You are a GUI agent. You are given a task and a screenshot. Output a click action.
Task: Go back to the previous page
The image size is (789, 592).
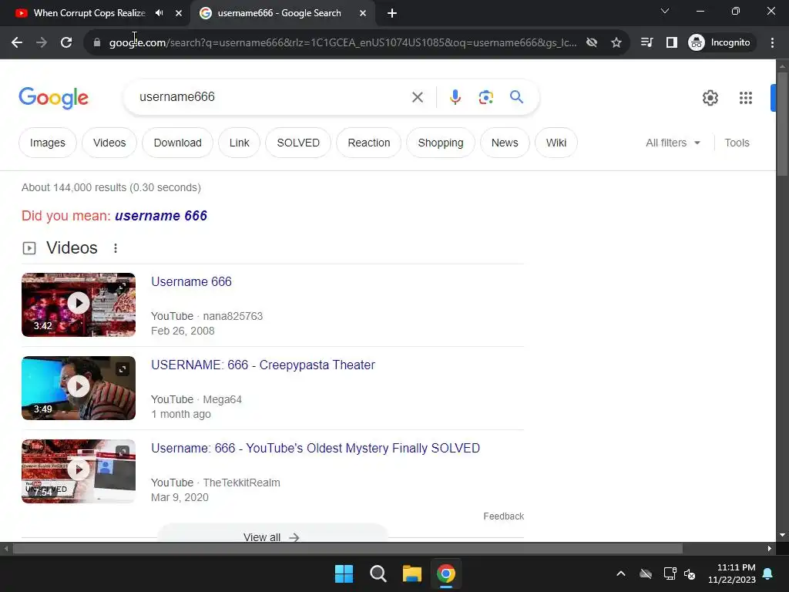coord(17,43)
